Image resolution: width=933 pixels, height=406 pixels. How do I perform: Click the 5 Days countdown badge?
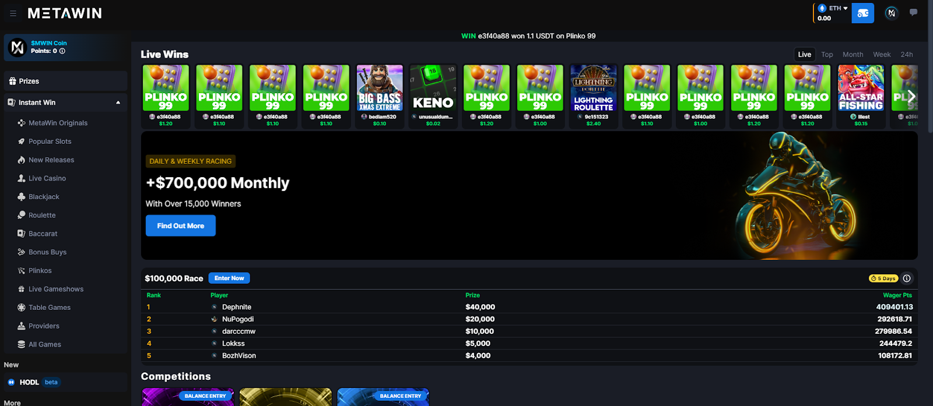(883, 278)
